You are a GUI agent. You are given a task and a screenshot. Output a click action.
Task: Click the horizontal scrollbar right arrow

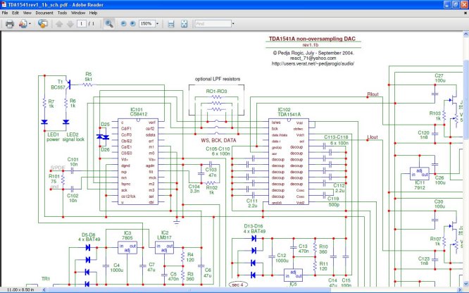coord(460,289)
